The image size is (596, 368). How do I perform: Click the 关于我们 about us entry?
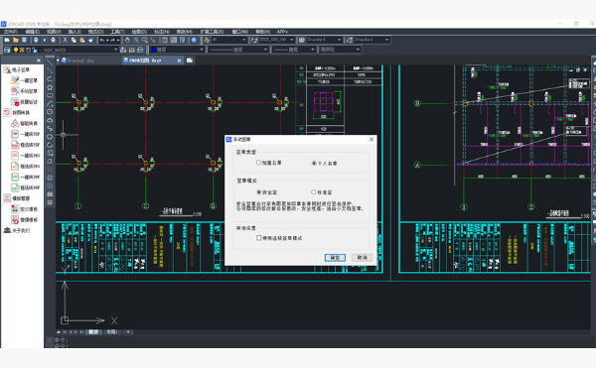click(17, 230)
